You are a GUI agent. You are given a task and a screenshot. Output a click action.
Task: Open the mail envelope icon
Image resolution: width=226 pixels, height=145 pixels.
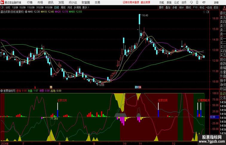[x=204, y=2]
